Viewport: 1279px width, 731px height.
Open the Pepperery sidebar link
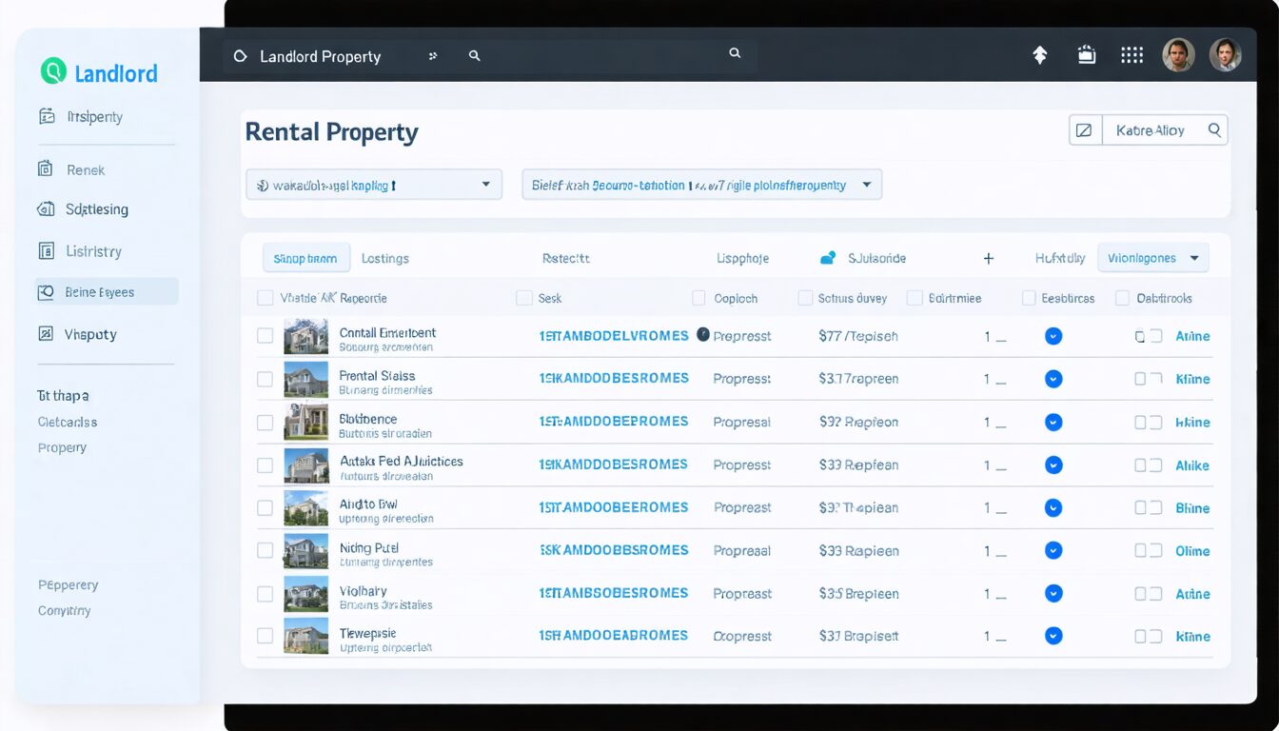coord(68,584)
